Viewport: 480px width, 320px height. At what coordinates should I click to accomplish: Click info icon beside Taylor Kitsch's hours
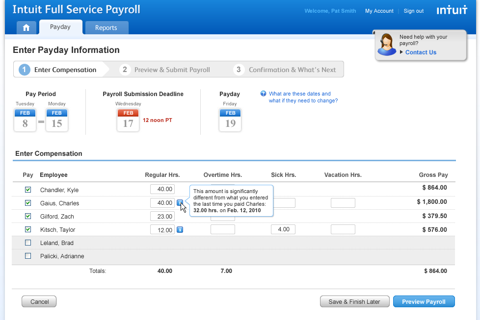pos(180,229)
